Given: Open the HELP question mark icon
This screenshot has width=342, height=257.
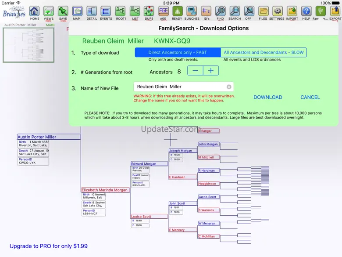Looking at the screenshot, I should 306,11.
